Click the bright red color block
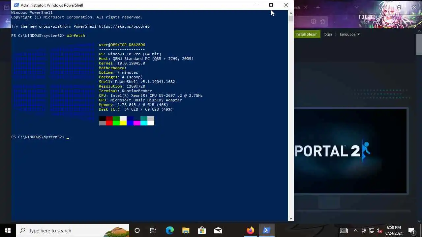 pos(109,123)
